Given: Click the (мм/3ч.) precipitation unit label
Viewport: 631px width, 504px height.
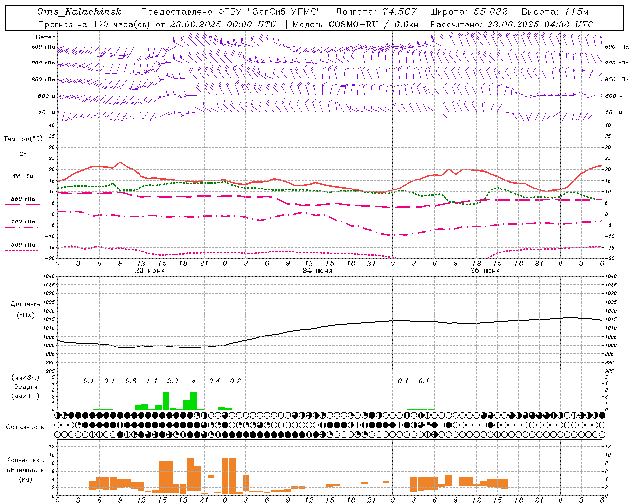Looking at the screenshot, I should tap(26, 378).
